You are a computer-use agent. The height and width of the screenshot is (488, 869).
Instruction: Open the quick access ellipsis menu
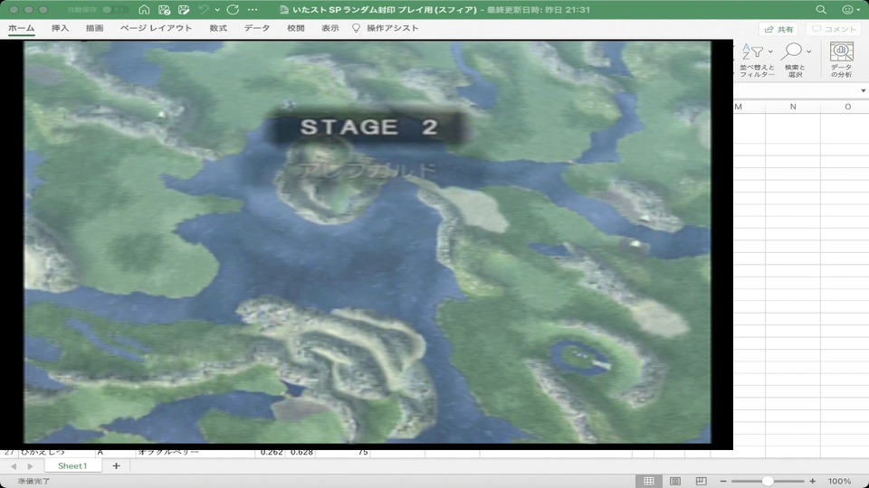tap(253, 9)
